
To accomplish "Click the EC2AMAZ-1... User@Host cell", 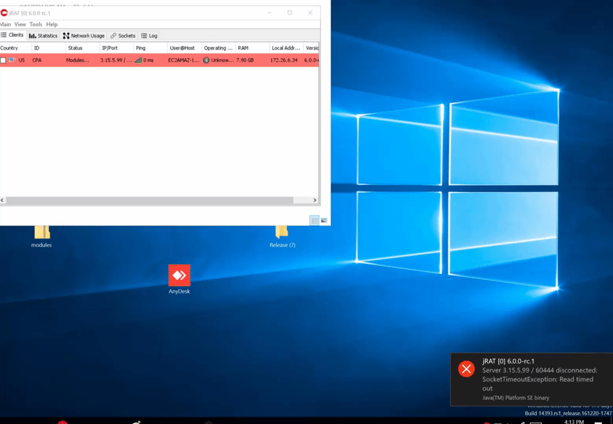I will point(184,60).
